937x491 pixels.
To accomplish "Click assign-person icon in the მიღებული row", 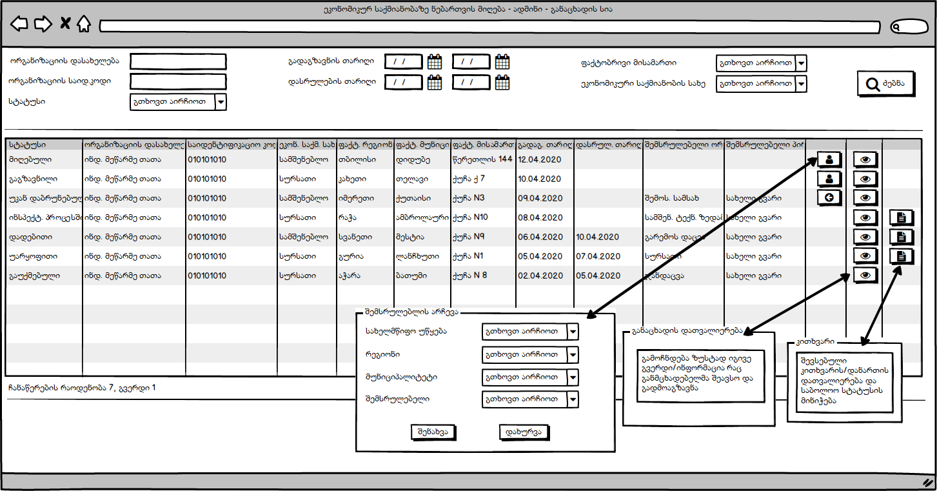I will click(829, 159).
